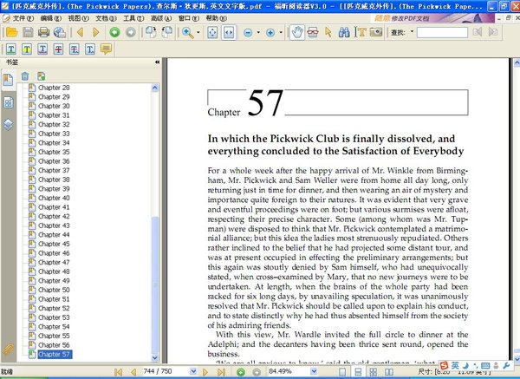
Task: Choose the arrow Select tool
Action: (x=328, y=33)
